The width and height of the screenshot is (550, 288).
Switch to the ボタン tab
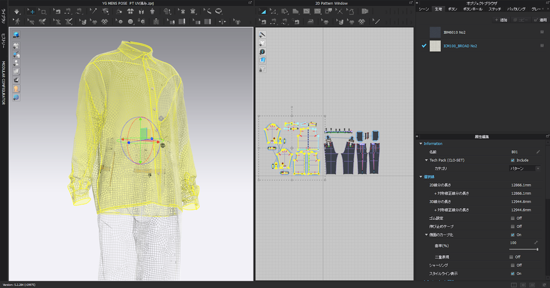click(x=453, y=9)
